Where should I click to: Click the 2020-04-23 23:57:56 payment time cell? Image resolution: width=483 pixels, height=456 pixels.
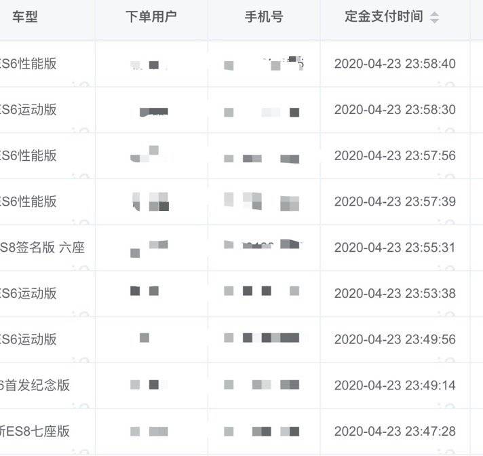395,156
